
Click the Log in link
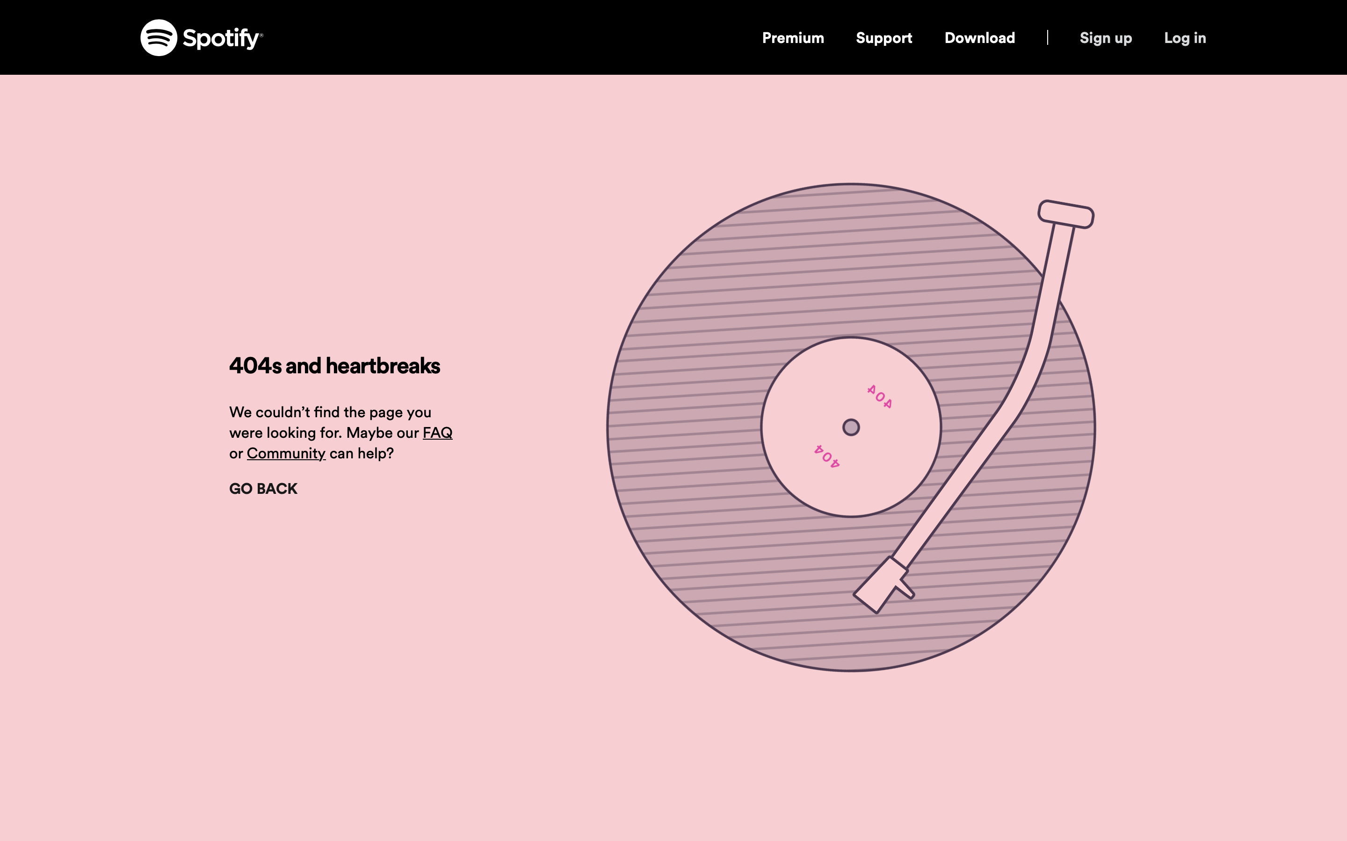tap(1186, 37)
